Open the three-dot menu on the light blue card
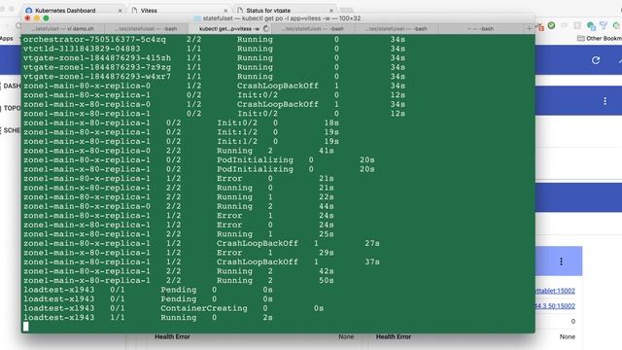The width and height of the screenshot is (622, 350). click(561, 262)
